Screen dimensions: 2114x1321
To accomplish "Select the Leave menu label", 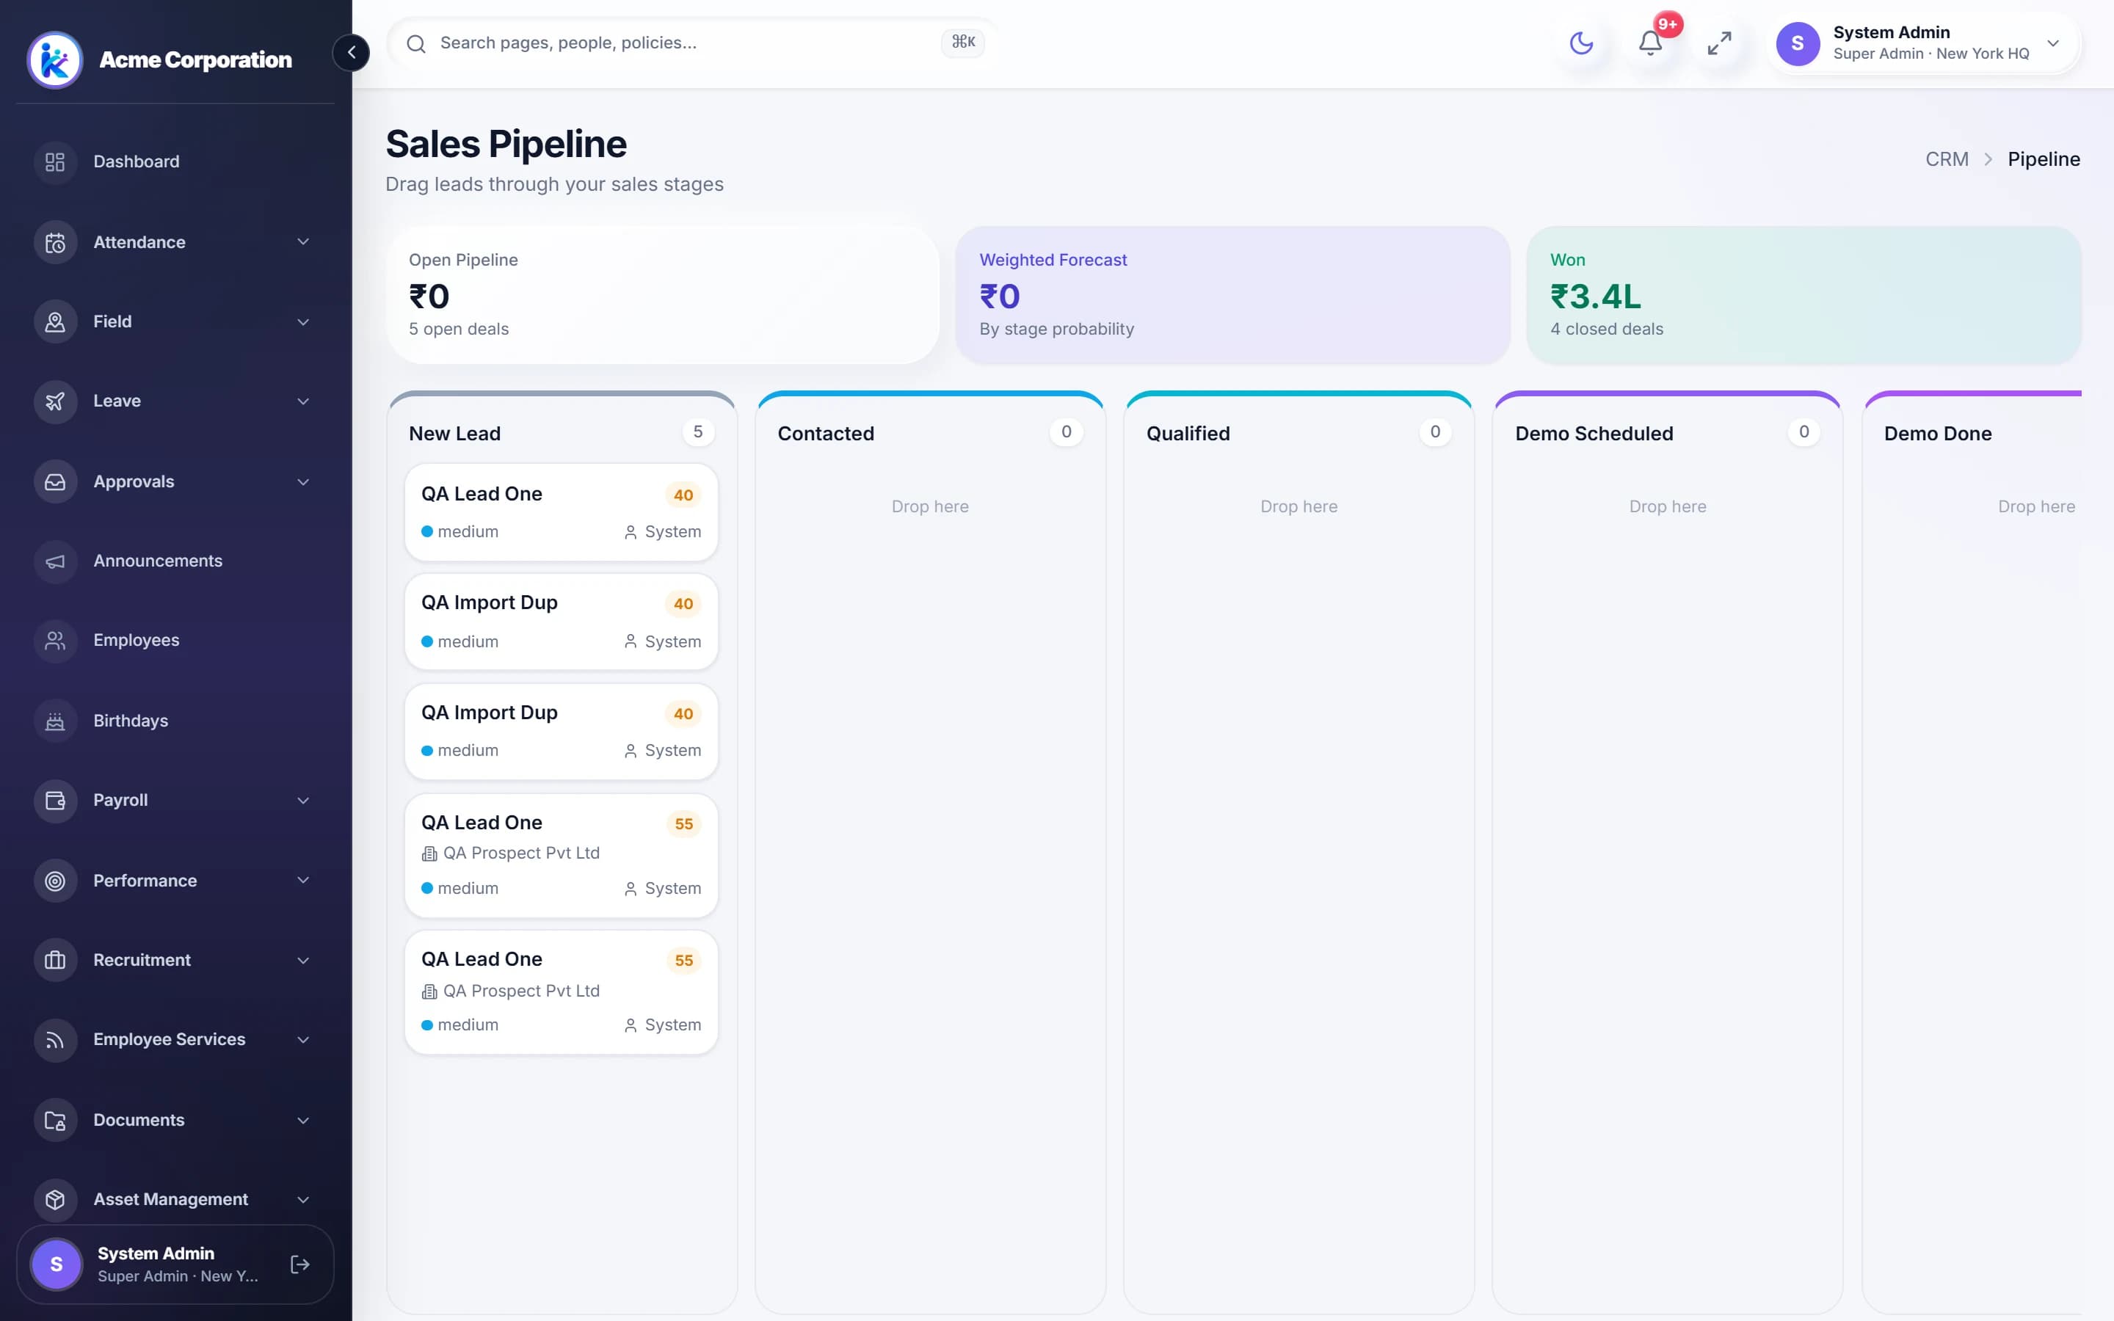I will click(117, 401).
